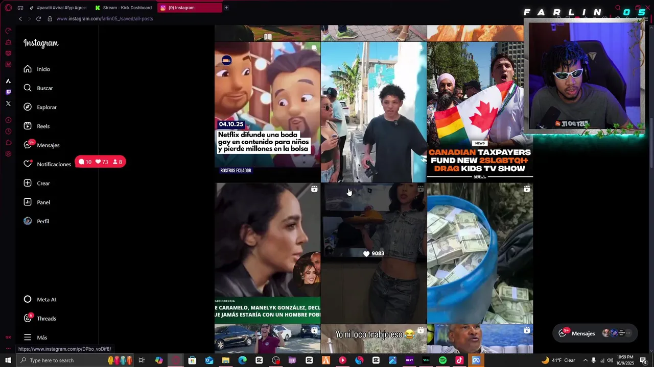Open Opera sidebar Aria AI icon
This screenshot has height=367, width=654.
[8, 81]
